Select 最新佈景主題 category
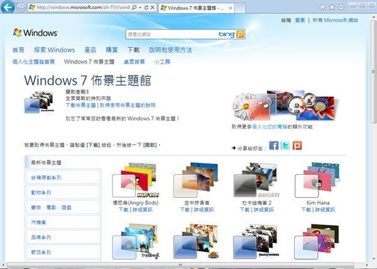The image size is (377, 269). point(63,163)
